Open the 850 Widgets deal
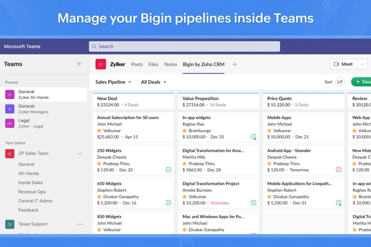The image size is (371, 247). 134,223
